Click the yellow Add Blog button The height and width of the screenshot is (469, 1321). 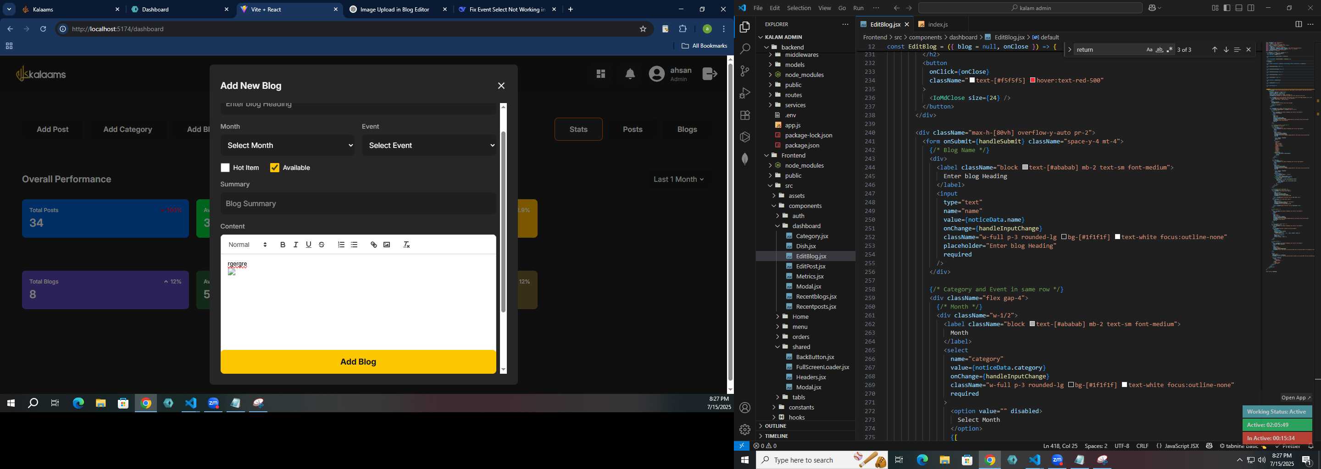coord(358,362)
